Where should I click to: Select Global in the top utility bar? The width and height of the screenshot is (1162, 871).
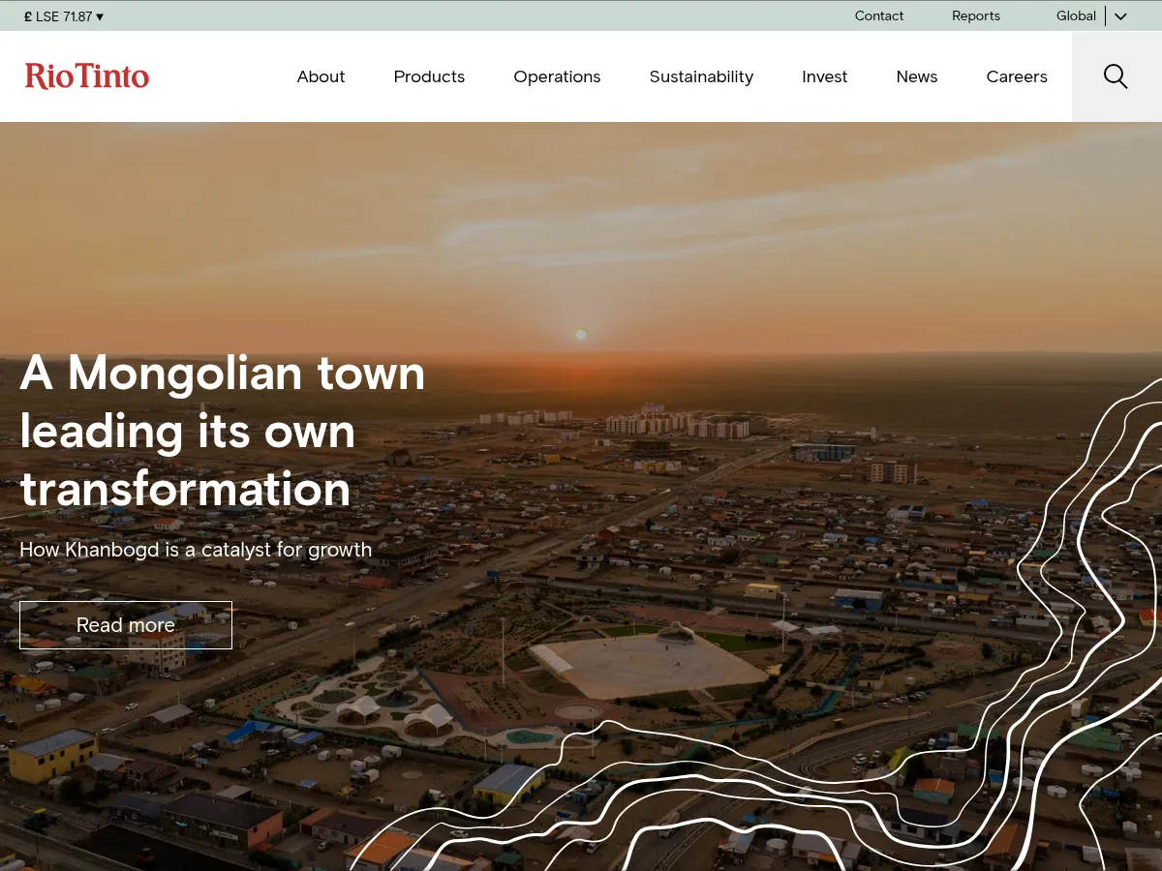(x=1076, y=15)
